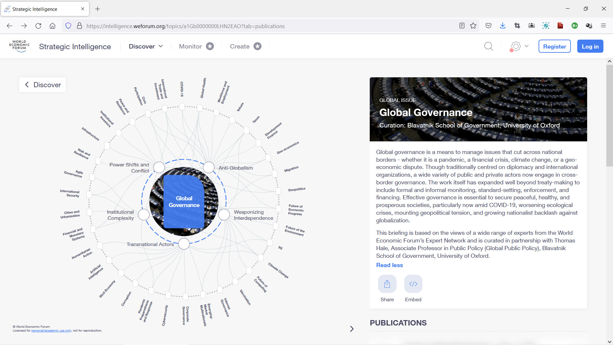Click the Monitor premium star icon

point(210,46)
